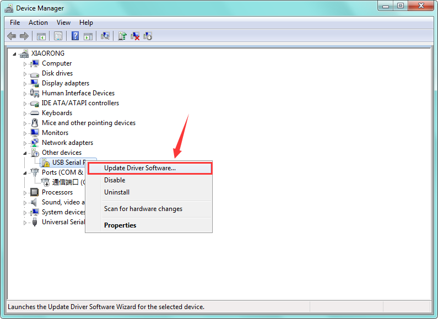Screen dimensions: 438x319
Task: Click the Uninstall toolbar icon with red X
Action: [135, 36]
